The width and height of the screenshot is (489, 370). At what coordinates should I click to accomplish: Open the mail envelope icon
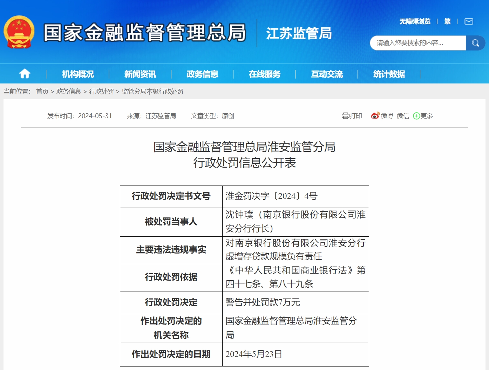click(x=469, y=21)
